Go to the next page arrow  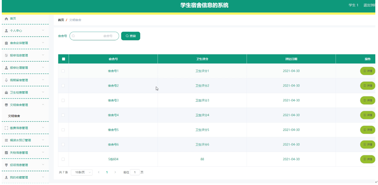[115, 172]
